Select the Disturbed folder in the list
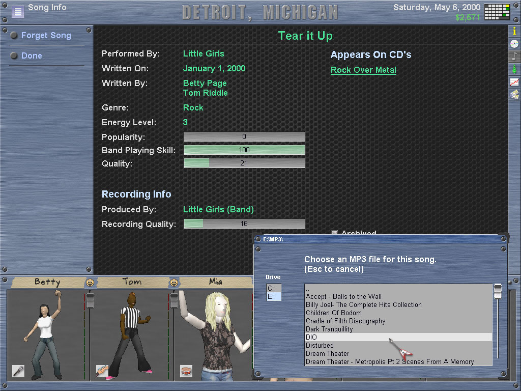Screen dimensions: 521x391 (320, 346)
